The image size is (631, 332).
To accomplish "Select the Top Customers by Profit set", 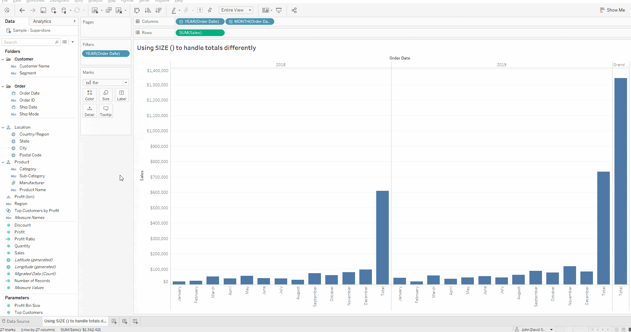I will tap(37, 211).
